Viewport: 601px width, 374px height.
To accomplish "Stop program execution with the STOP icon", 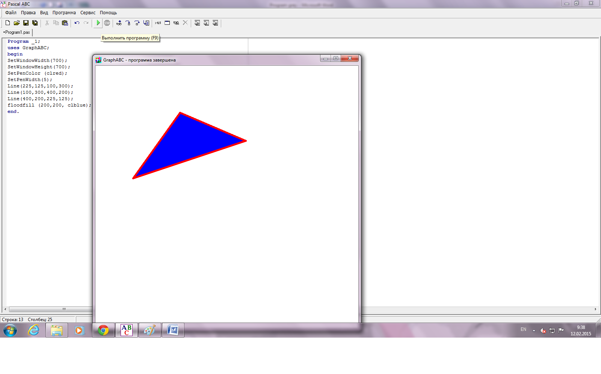I will point(107,23).
